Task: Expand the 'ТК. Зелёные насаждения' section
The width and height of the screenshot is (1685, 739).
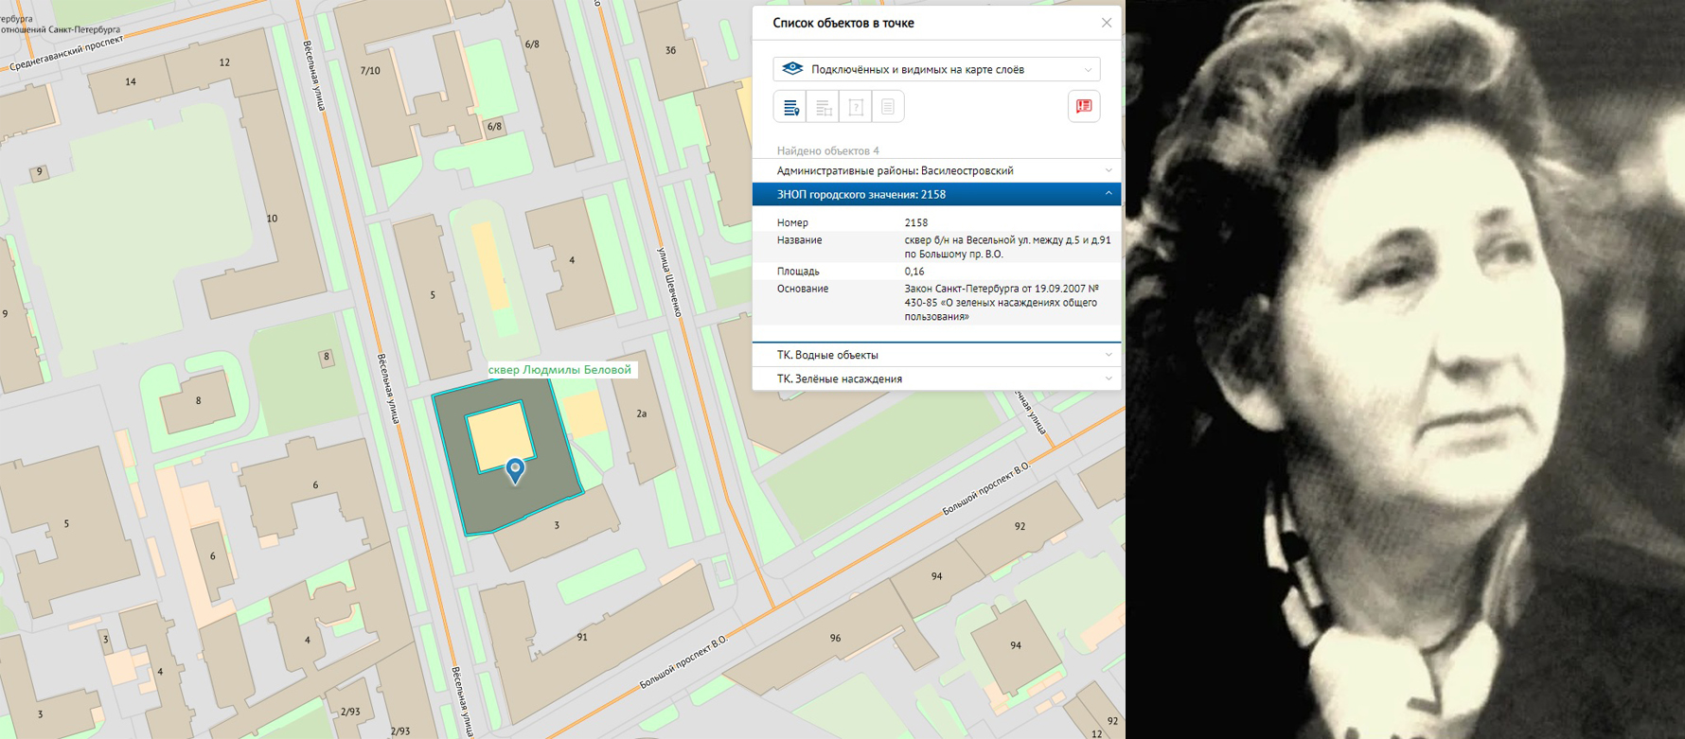Action: tap(936, 378)
